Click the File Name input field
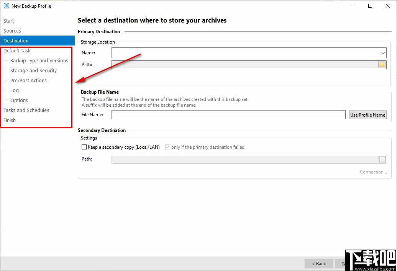The height and width of the screenshot is (271, 397). click(228, 115)
